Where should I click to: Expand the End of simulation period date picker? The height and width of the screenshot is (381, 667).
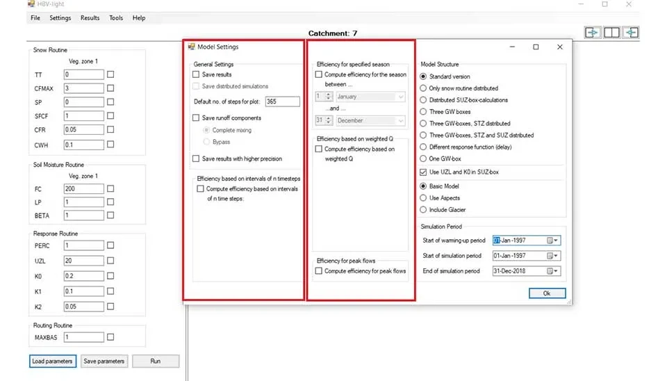pyautogui.click(x=553, y=271)
